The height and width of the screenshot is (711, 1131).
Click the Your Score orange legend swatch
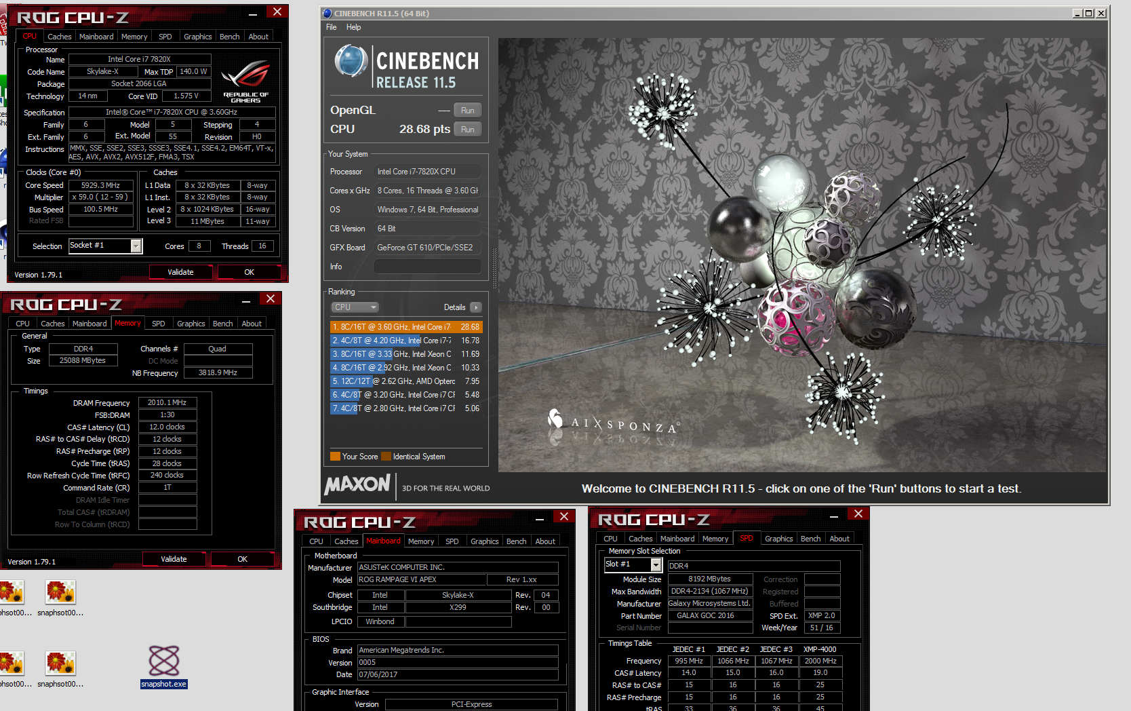[x=335, y=457]
